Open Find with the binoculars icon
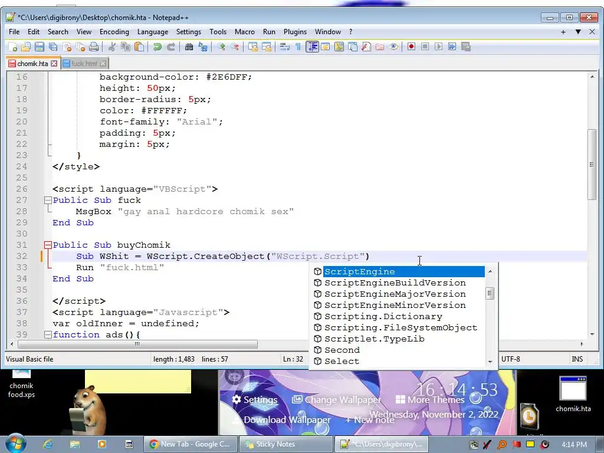Image resolution: width=604 pixels, height=453 pixels. click(x=189, y=47)
